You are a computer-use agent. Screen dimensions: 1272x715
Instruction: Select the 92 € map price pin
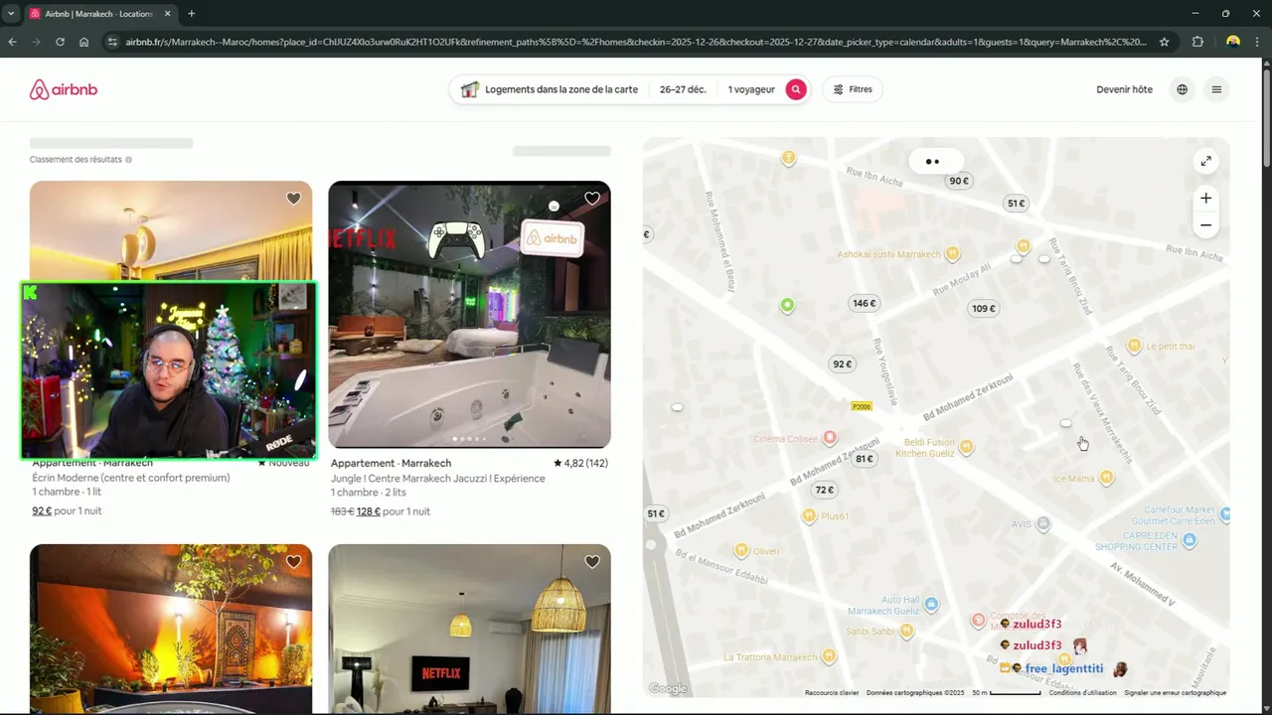(843, 364)
